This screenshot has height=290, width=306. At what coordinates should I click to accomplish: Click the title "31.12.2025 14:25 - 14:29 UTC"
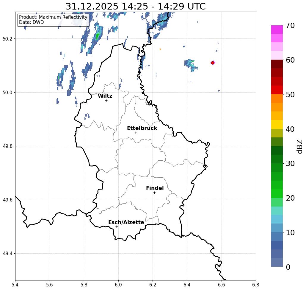tap(135, 6)
